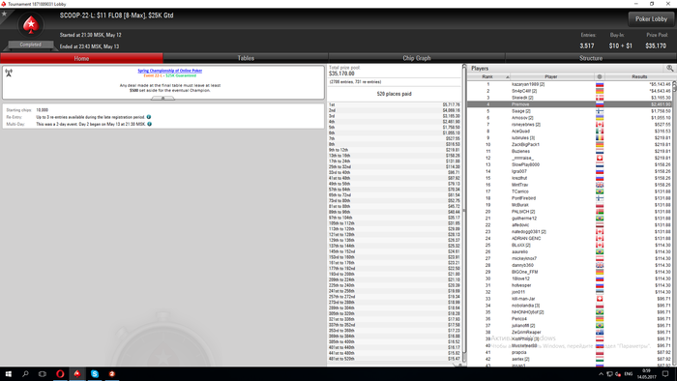Select player row PontFirebird
The height and width of the screenshot is (381, 677).
(x=569, y=198)
